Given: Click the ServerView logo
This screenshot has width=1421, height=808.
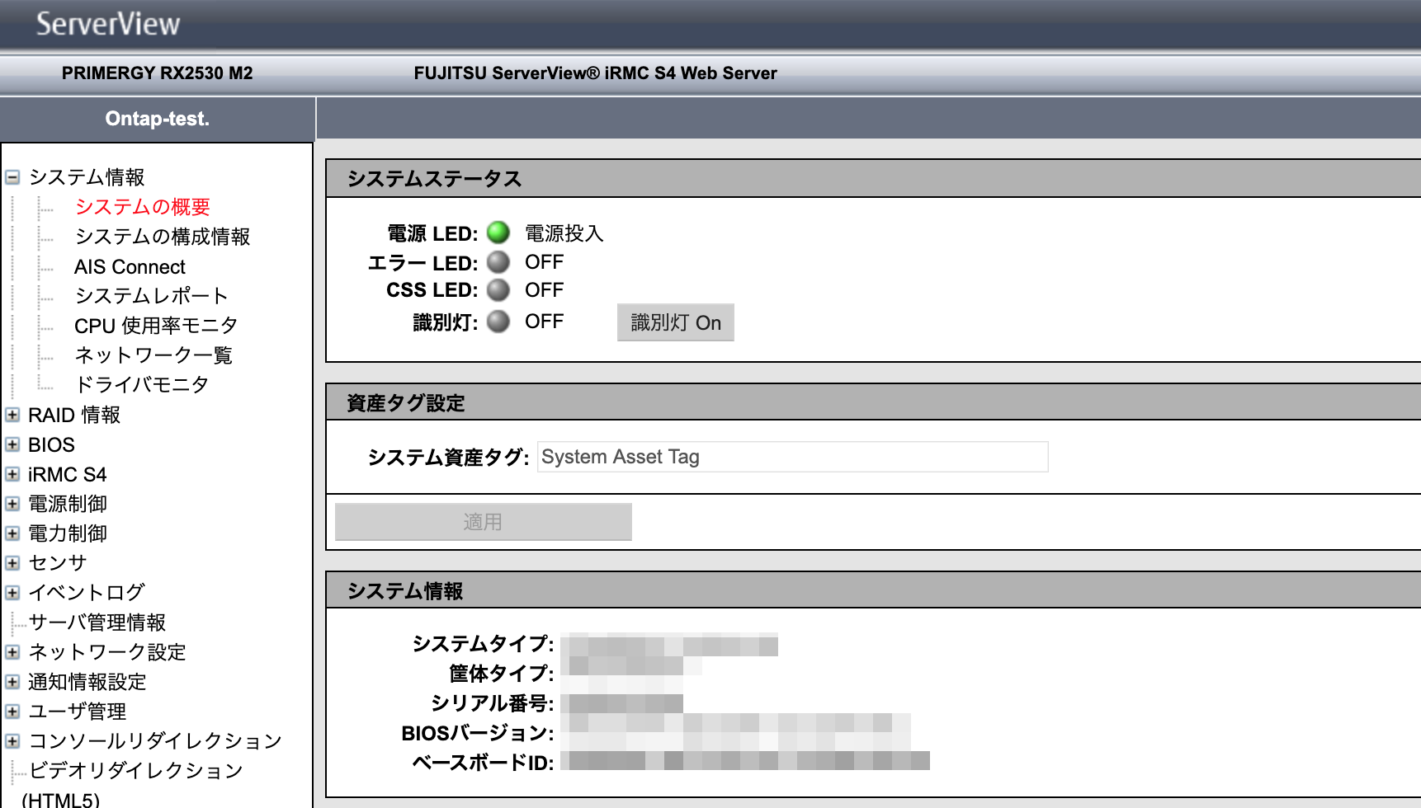Looking at the screenshot, I should click(108, 24).
